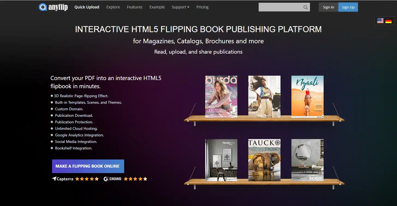Open the Incado catalog cover
This screenshot has height=206, width=397.
308,160
